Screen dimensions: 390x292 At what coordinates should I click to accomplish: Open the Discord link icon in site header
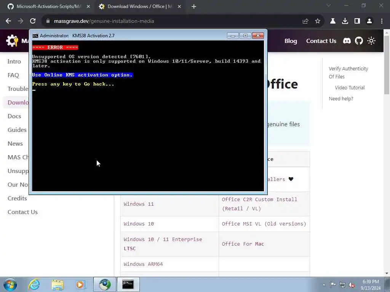[x=347, y=41]
